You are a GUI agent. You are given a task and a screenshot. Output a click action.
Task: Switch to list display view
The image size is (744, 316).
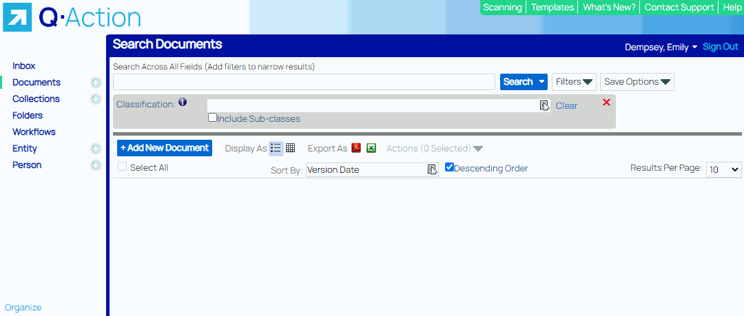[x=276, y=148]
